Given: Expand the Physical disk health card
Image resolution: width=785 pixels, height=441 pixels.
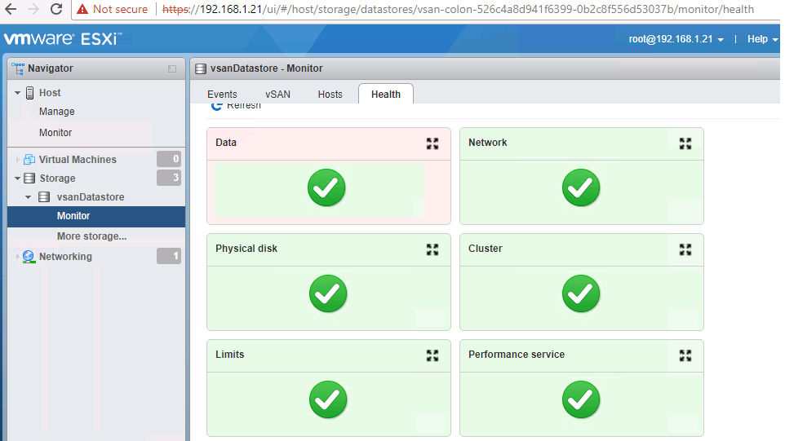Looking at the screenshot, I should (432, 249).
